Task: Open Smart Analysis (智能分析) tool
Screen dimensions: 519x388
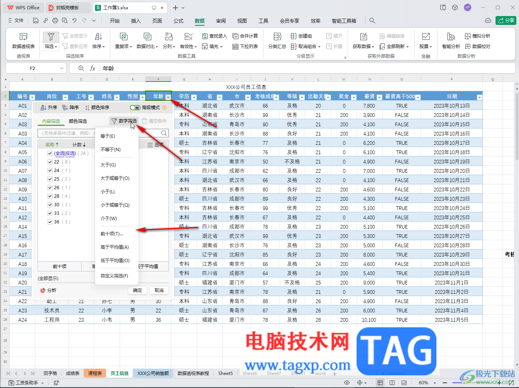Action: pyautogui.click(x=451, y=40)
